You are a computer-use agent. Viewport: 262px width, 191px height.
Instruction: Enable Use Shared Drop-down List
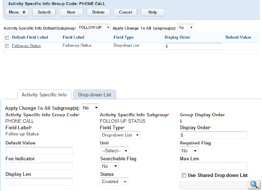[184, 175]
